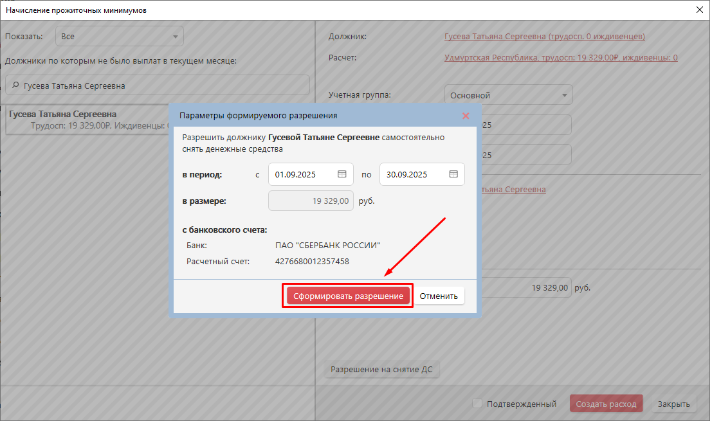Click the Создать расход button
The width and height of the screenshot is (712, 423).
coord(606,404)
